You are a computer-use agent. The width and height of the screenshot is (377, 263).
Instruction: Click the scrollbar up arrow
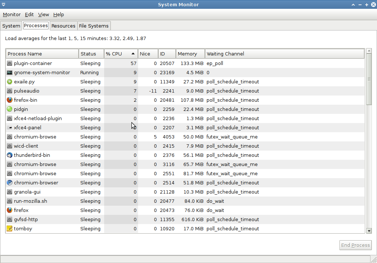click(369, 51)
